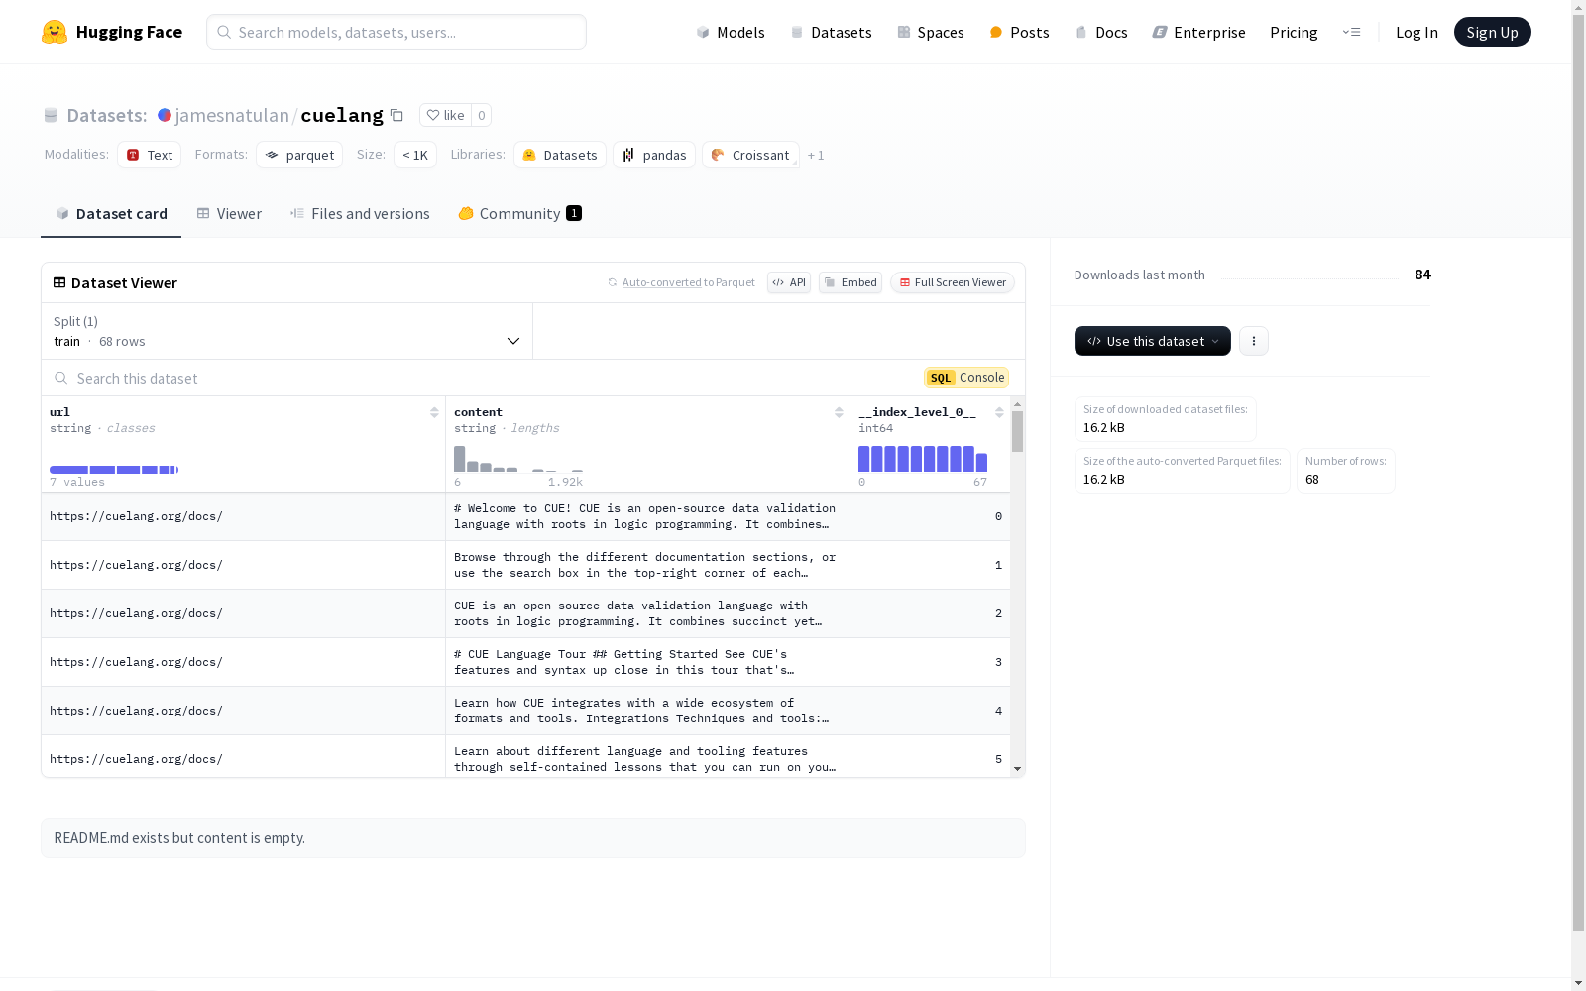Screen dimensions: 1586x991
Task: Open the API code button
Action: coord(789,282)
